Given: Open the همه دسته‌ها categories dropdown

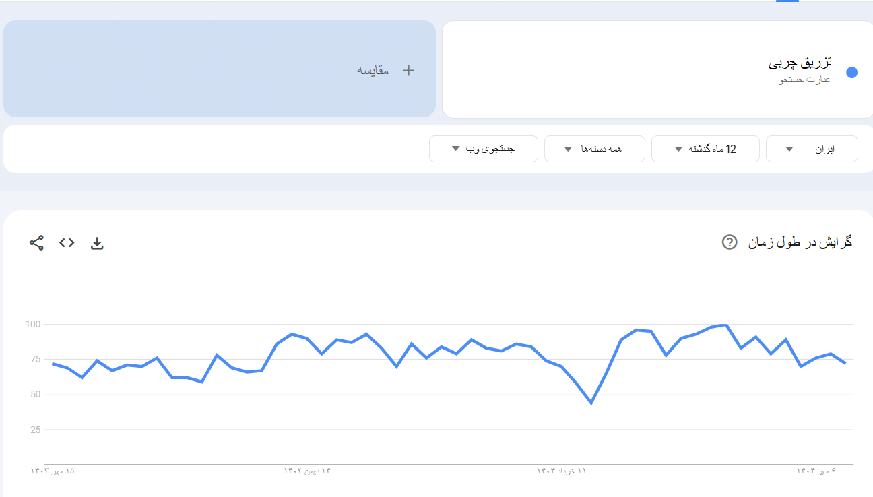Looking at the screenshot, I should tap(593, 149).
